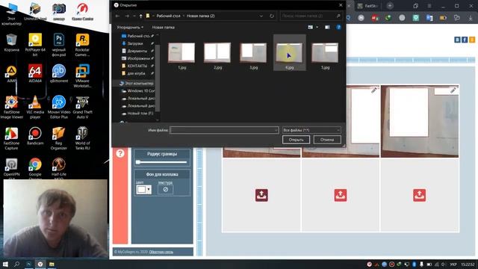Click the green phone extension icon
The image size is (478, 269).
(388, 18)
